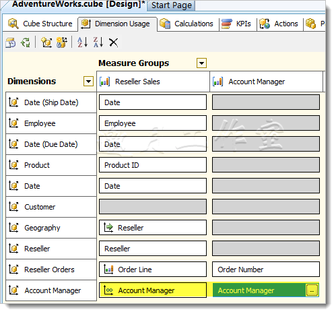
Task: Click the many-to-many icon in yellow cell
Action: pyautogui.click(x=108, y=290)
